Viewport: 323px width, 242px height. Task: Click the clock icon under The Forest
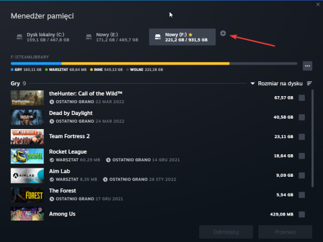(x=52, y=199)
